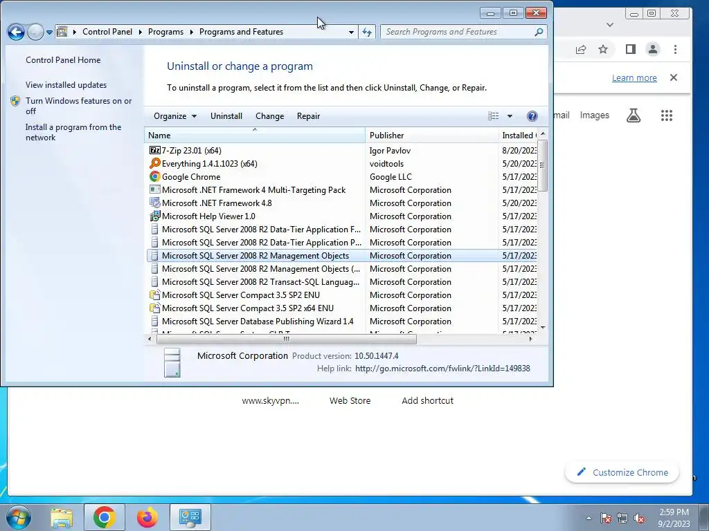
Task: Click the search magnifier icon
Action: point(539,32)
